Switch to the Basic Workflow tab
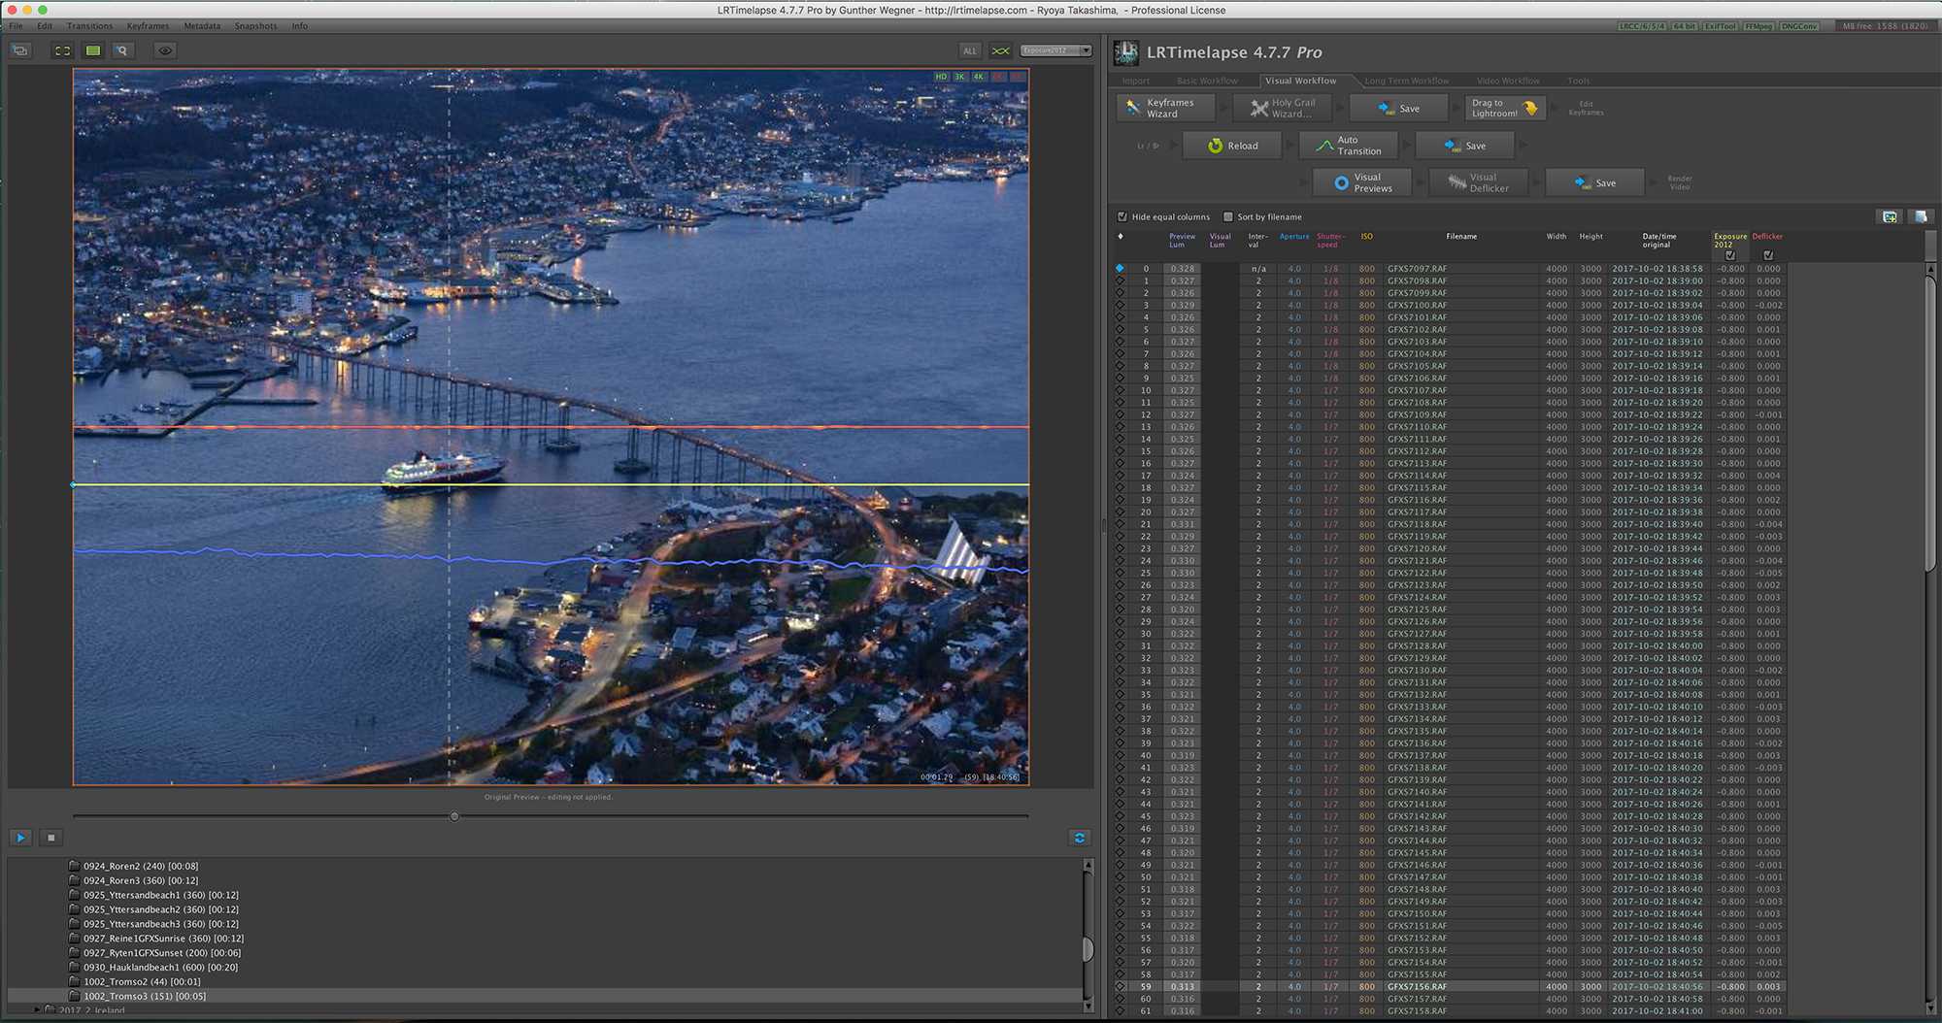This screenshot has height=1023, width=1942. (x=1207, y=81)
